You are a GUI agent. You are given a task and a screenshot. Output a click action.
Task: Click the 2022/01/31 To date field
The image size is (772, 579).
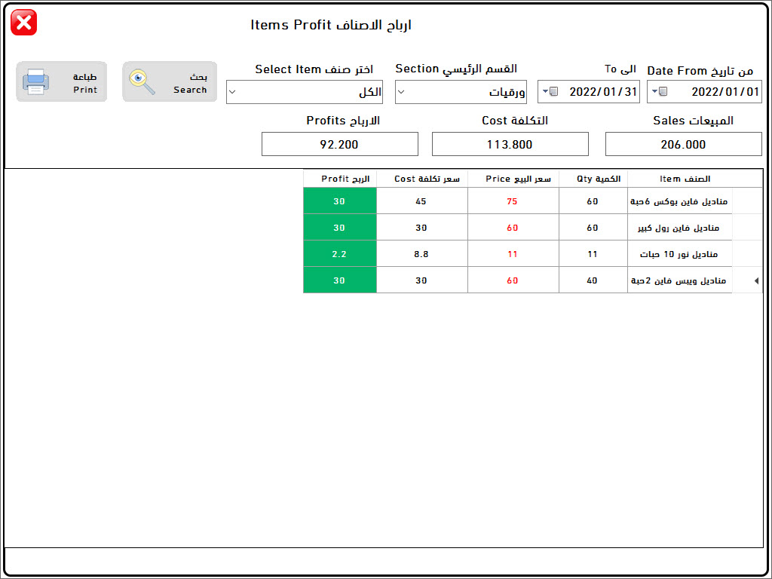pos(588,91)
